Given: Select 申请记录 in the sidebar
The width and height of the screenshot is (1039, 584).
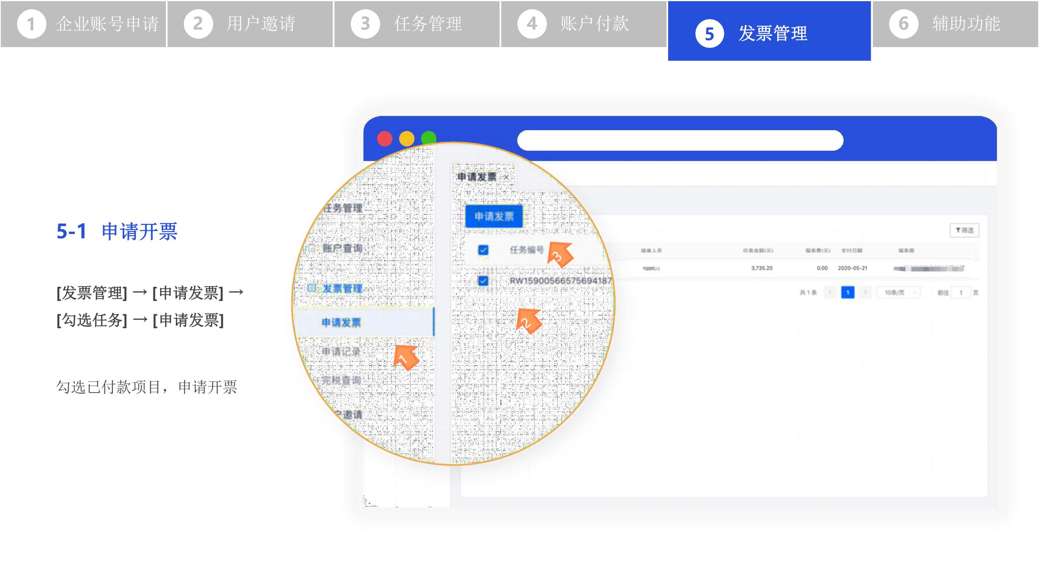Looking at the screenshot, I should tap(341, 352).
